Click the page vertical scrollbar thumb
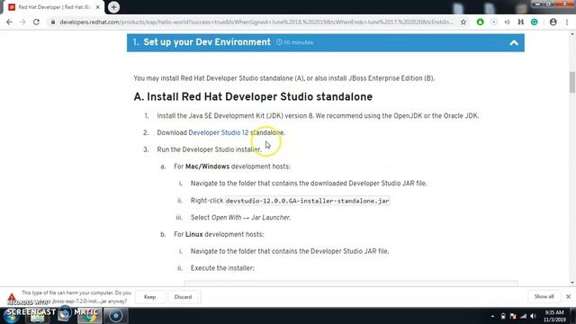The height and width of the screenshot is (324, 576). point(572,82)
